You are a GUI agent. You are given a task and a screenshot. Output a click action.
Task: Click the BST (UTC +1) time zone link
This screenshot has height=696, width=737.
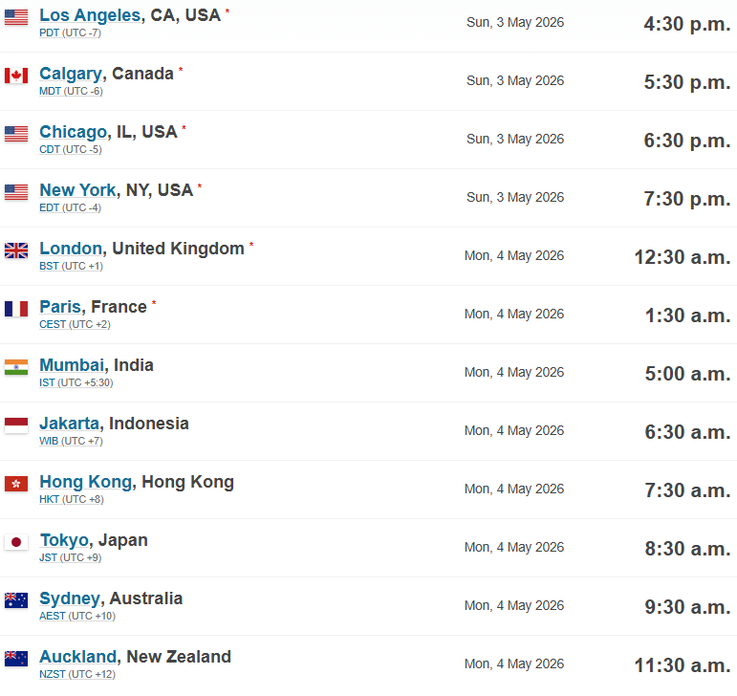coord(71,266)
